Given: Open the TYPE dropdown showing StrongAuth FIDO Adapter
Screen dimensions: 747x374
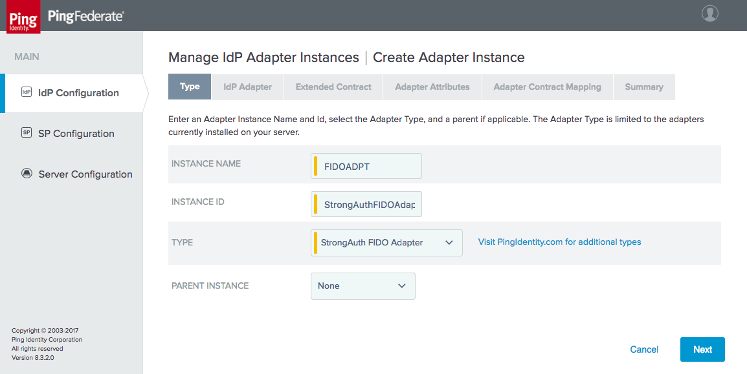Looking at the screenshot, I should [x=386, y=242].
